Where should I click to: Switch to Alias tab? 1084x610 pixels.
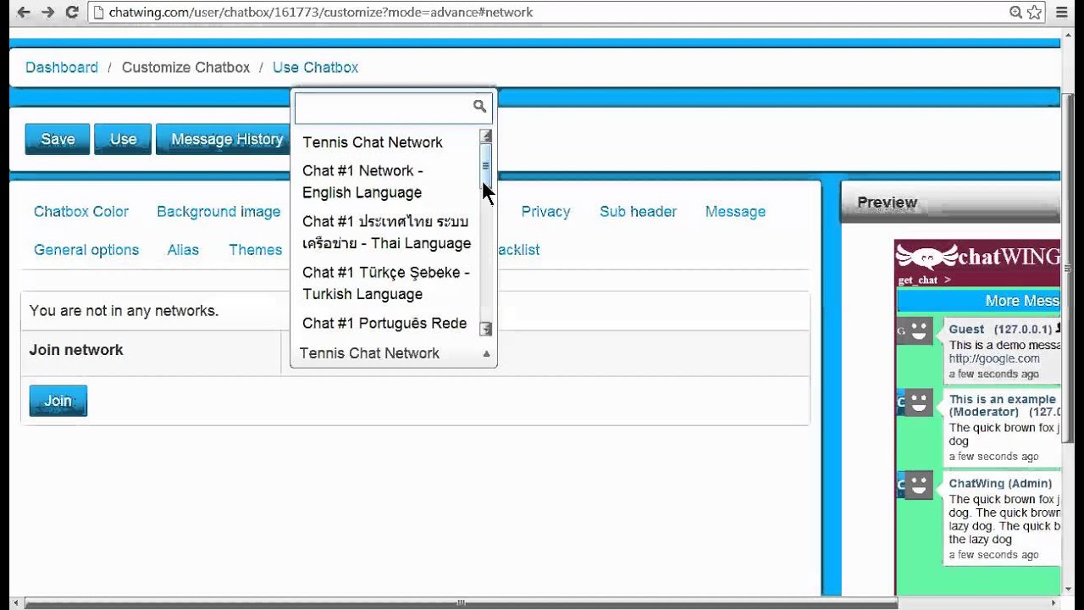click(x=183, y=250)
